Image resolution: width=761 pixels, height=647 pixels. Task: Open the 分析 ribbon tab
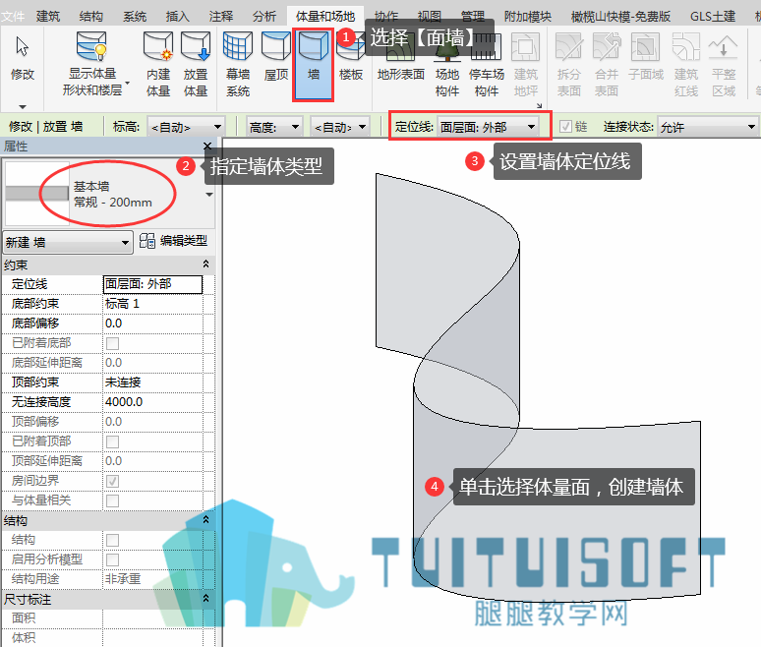tap(264, 16)
